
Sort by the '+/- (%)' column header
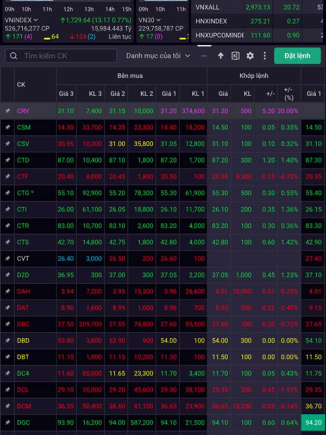(289, 94)
